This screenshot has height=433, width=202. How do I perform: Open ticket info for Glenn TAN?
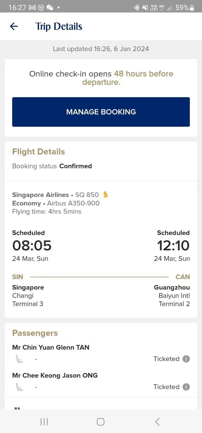point(186,359)
